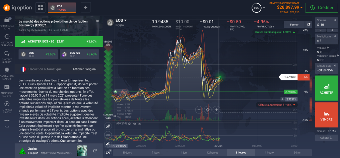The image size is (340, 158).
Task: Add a new asset tab with plus
Action: [86, 8]
